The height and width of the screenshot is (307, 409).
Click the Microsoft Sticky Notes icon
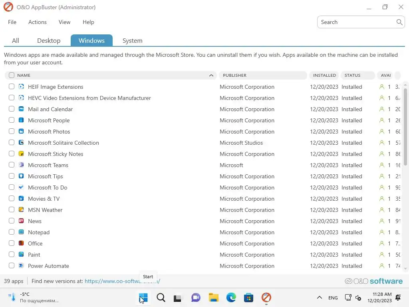click(22, 154)
